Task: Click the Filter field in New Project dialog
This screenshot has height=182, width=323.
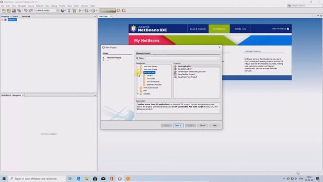Action: [x=183, y=59]
